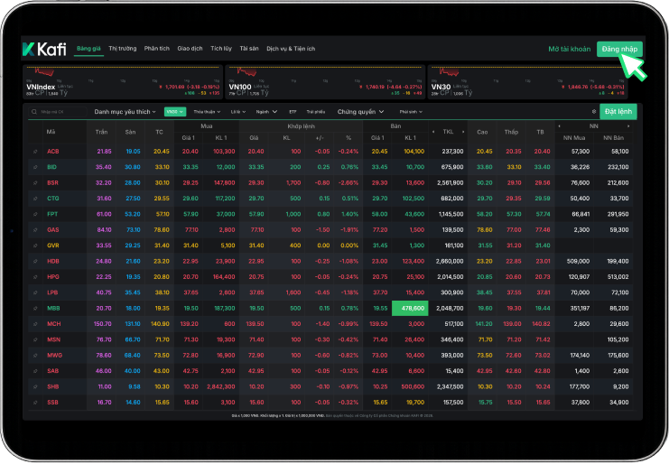669x464 pixels.
Task: Open the VNIndex chart card
Action: (x=123, y=82)
